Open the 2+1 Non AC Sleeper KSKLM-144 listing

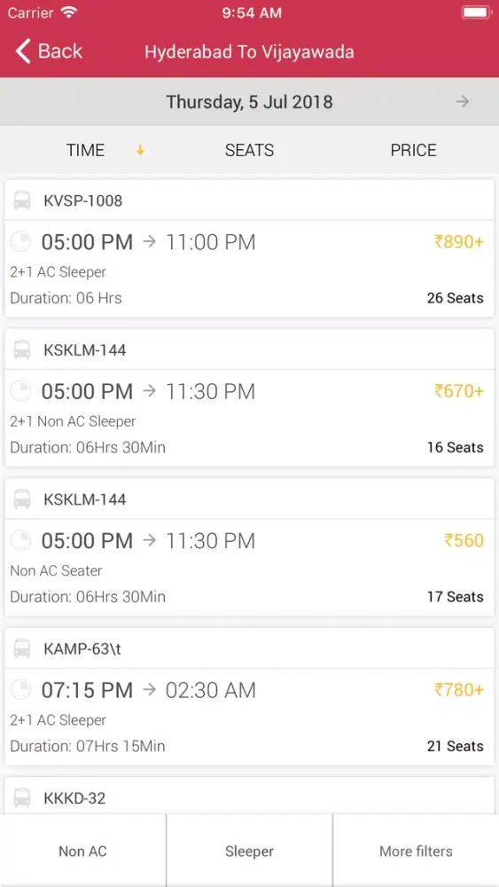[250, 397]
